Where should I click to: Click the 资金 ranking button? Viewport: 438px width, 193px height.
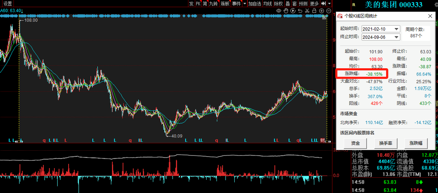pos(355,144)
